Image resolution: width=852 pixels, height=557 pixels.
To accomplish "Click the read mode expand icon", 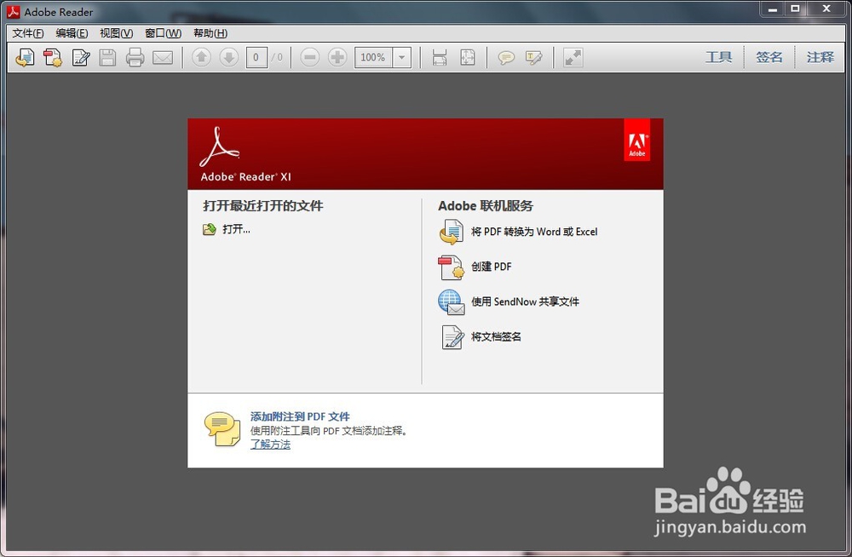I will [573, 57].
